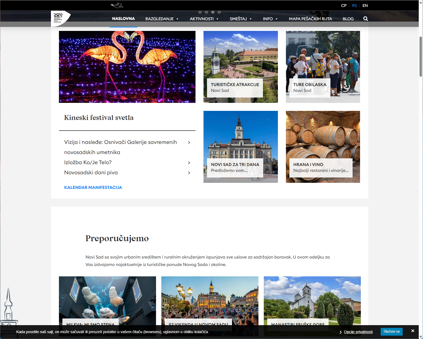Click arrow next to Novosadski dani piva
The image size is (423, 339).
click(x=189, y=173)
